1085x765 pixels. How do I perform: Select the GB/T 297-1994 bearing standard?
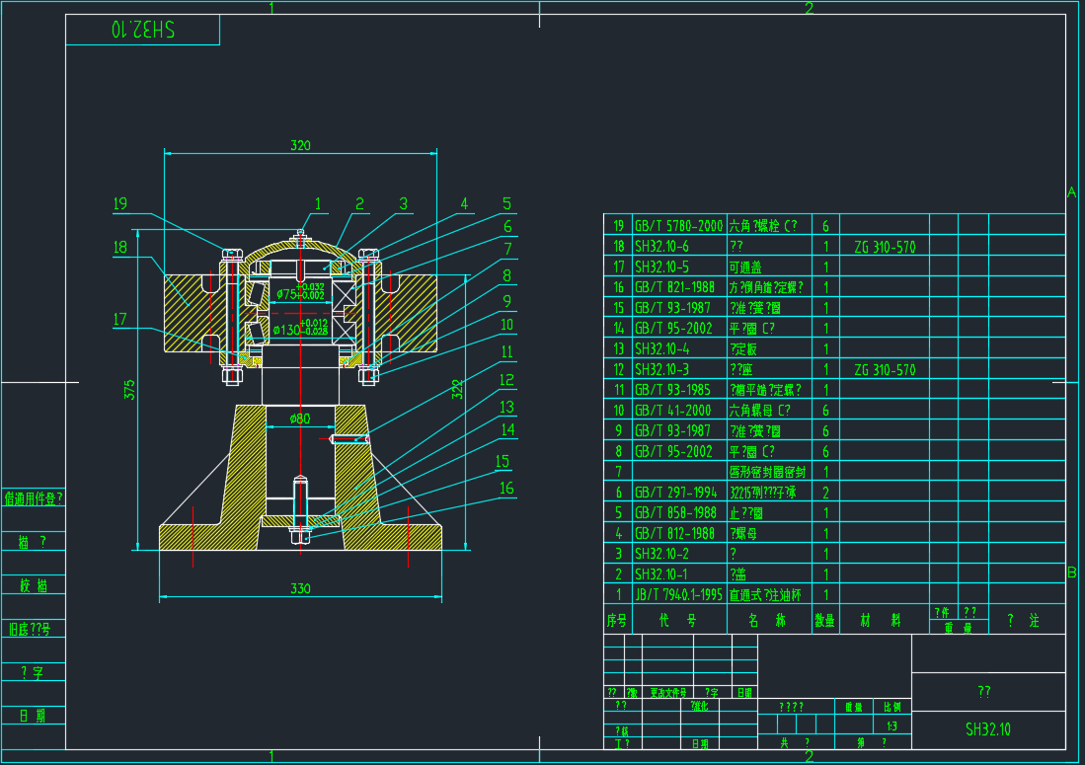(676, 493)
